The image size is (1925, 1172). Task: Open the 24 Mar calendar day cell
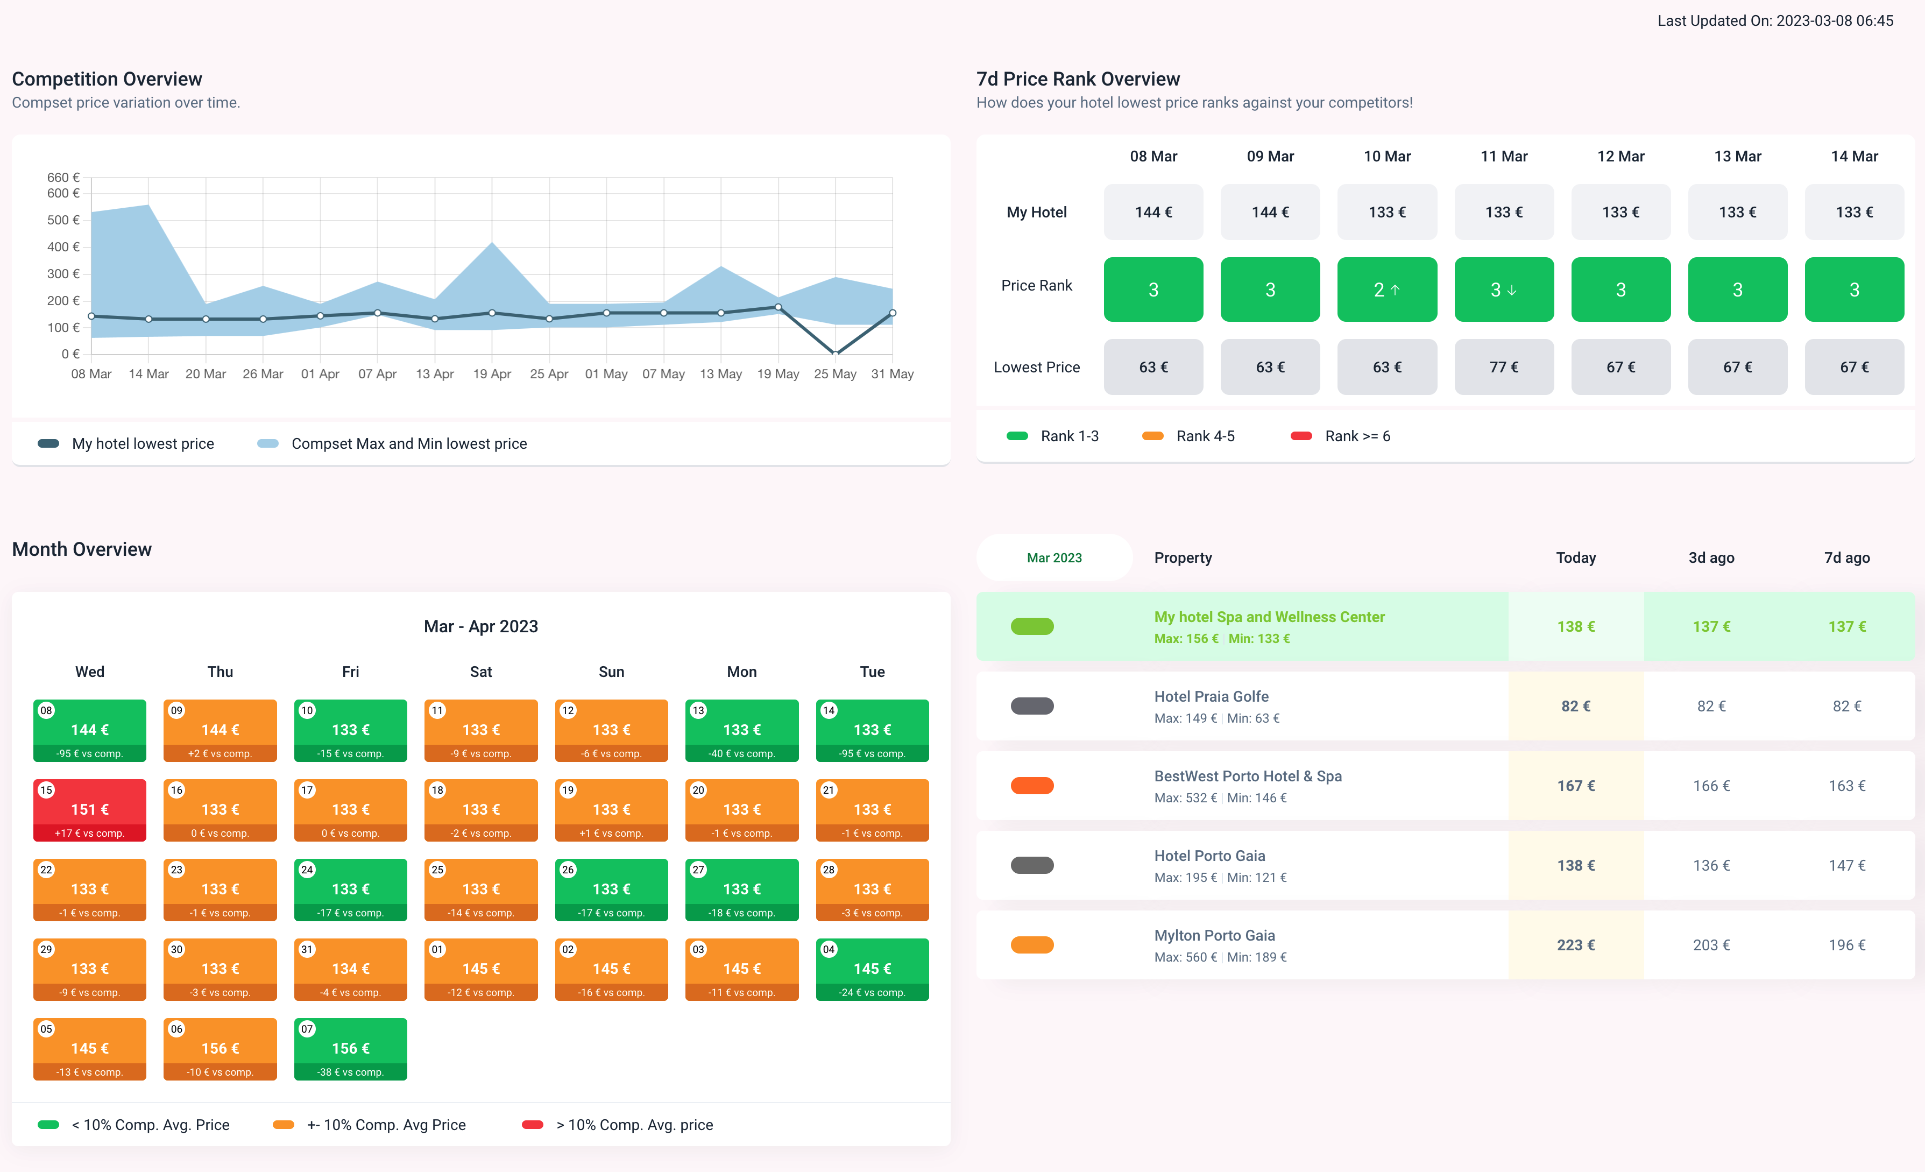coord(351,890)
